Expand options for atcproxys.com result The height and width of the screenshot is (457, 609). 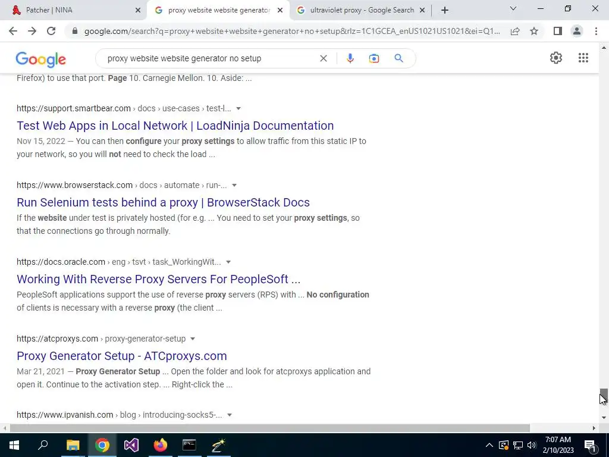tap(192, 339)
